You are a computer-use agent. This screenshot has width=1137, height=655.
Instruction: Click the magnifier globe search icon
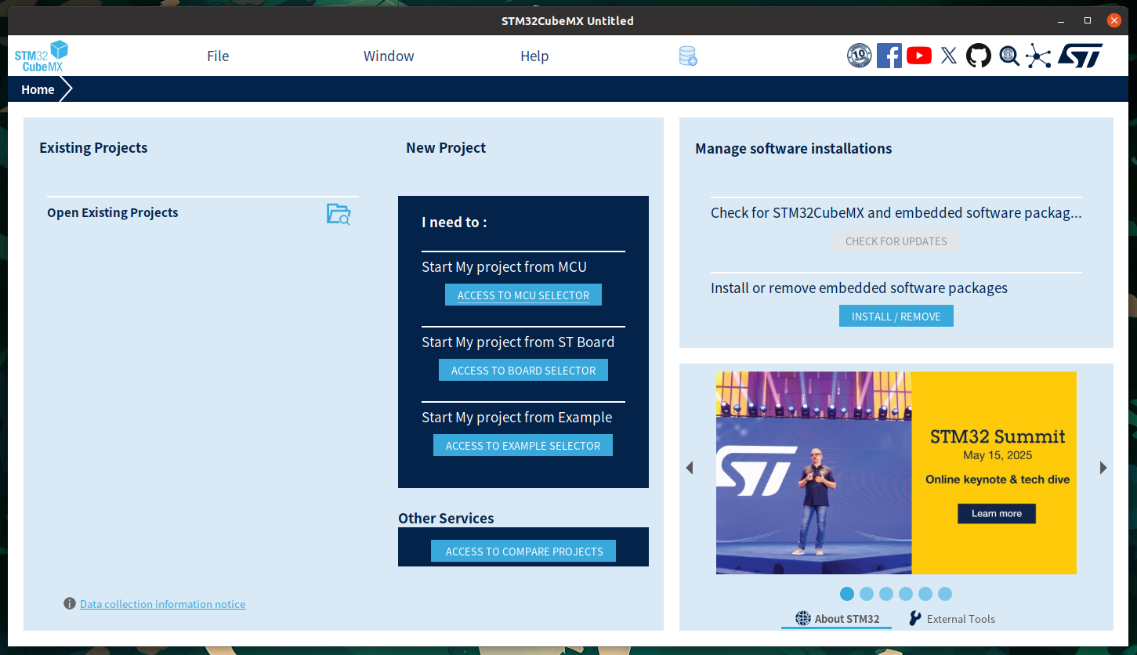[x=1009, y=56]
